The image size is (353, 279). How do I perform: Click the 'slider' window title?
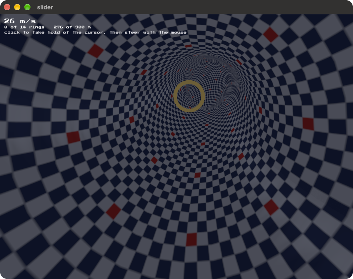(x=45, y=7)
